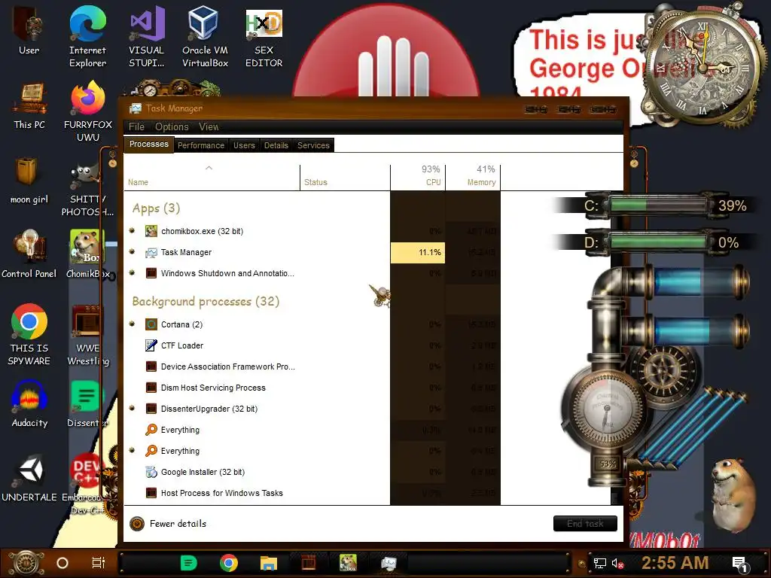Sort by the Status column header

pyautogui.click(x=345, y=178)
